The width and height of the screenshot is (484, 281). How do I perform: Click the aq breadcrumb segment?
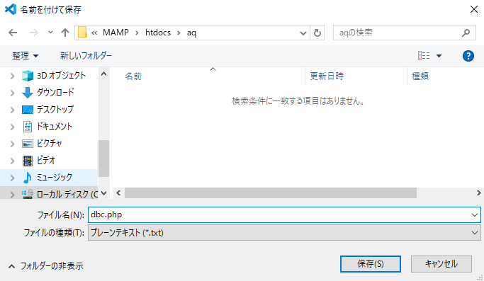(x=191, y=33)
